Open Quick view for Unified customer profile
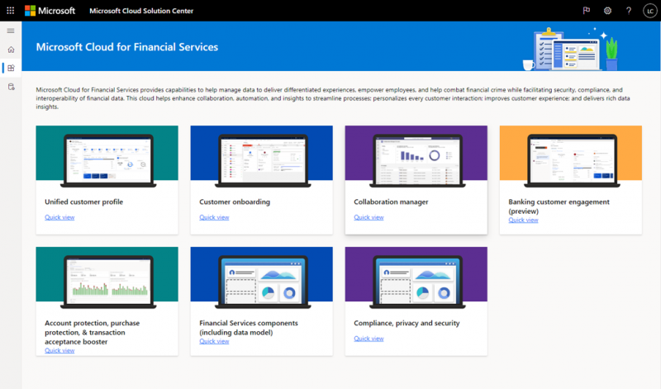The height and width of the screenshot is (389, 661). click(59, 217)
